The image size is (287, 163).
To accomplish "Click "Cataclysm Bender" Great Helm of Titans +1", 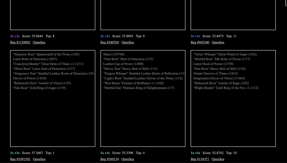I will coord(48,64).
